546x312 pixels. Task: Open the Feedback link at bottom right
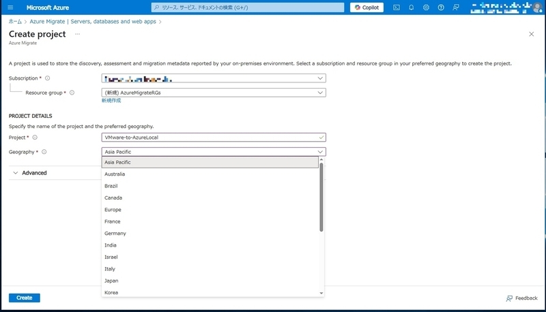(521, 298)
